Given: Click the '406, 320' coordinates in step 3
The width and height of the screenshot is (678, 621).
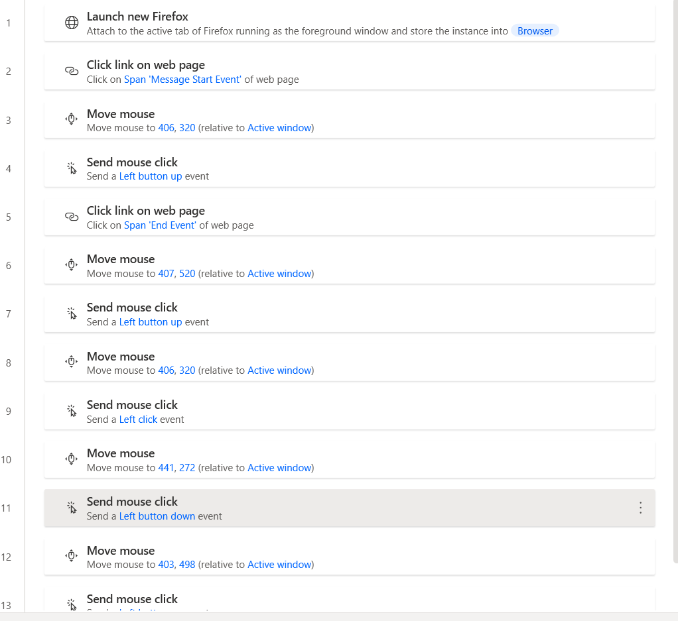Looking at the screenshot, I should pos(176,128).
